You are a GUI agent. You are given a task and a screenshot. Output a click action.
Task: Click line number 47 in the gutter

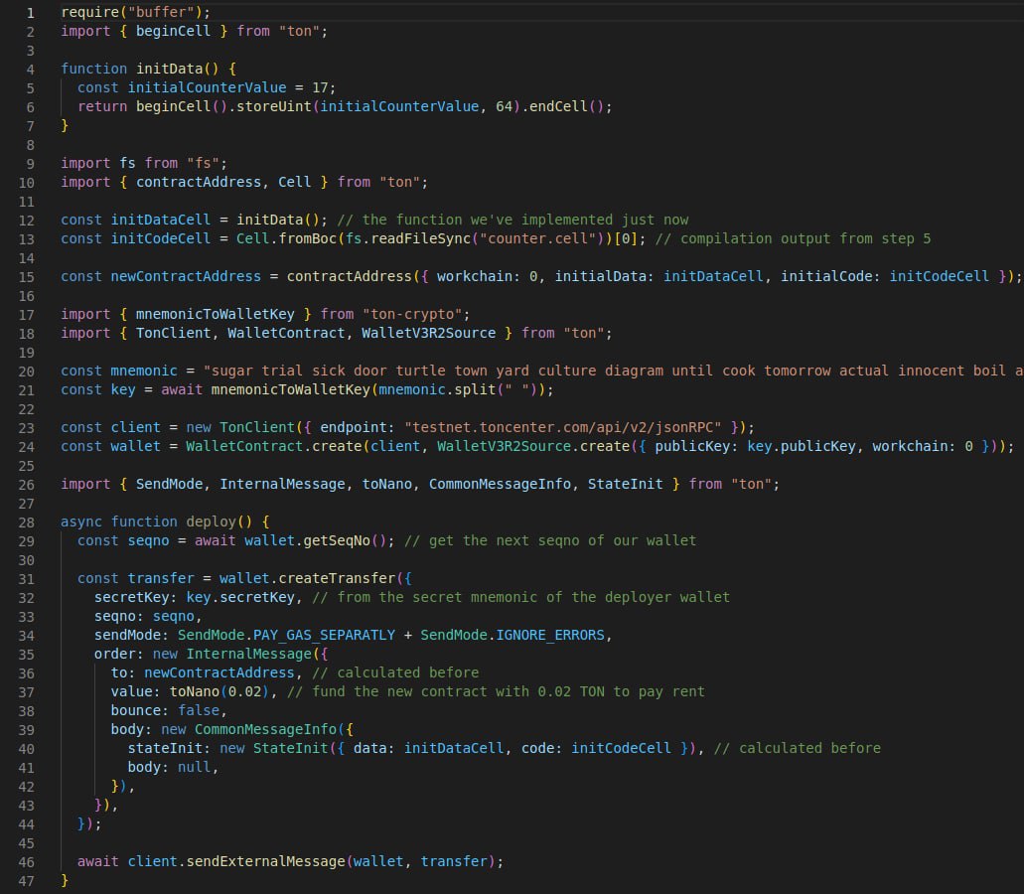click(x=26, y=881)
